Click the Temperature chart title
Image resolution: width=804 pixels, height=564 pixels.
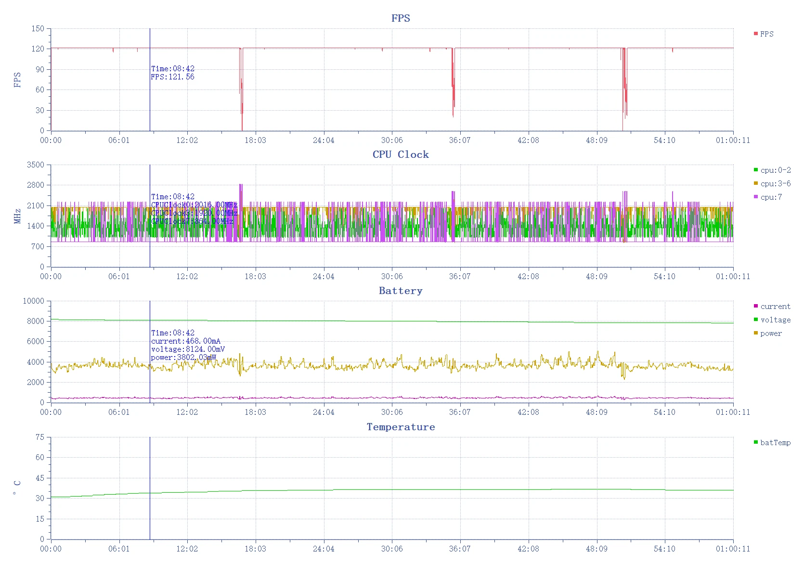coord(401,427)
